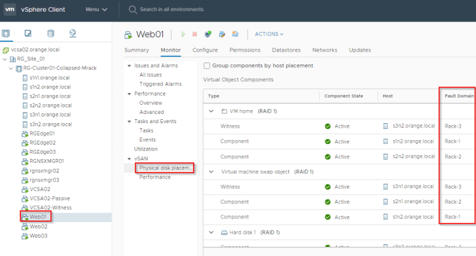Sort by the Component State column header
The width and height of the screenshot is (476, 256).
(344, 96)
